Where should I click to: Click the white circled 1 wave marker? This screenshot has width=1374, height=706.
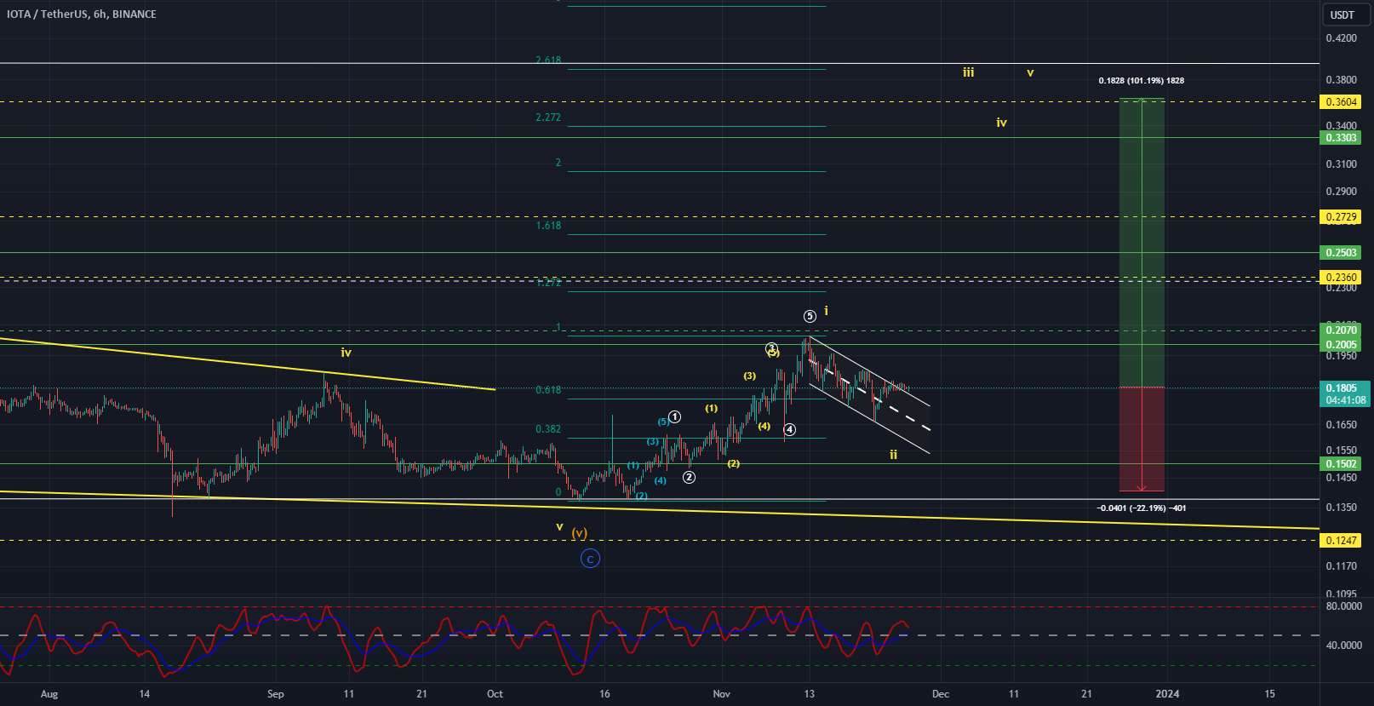(x=674, y=416)
